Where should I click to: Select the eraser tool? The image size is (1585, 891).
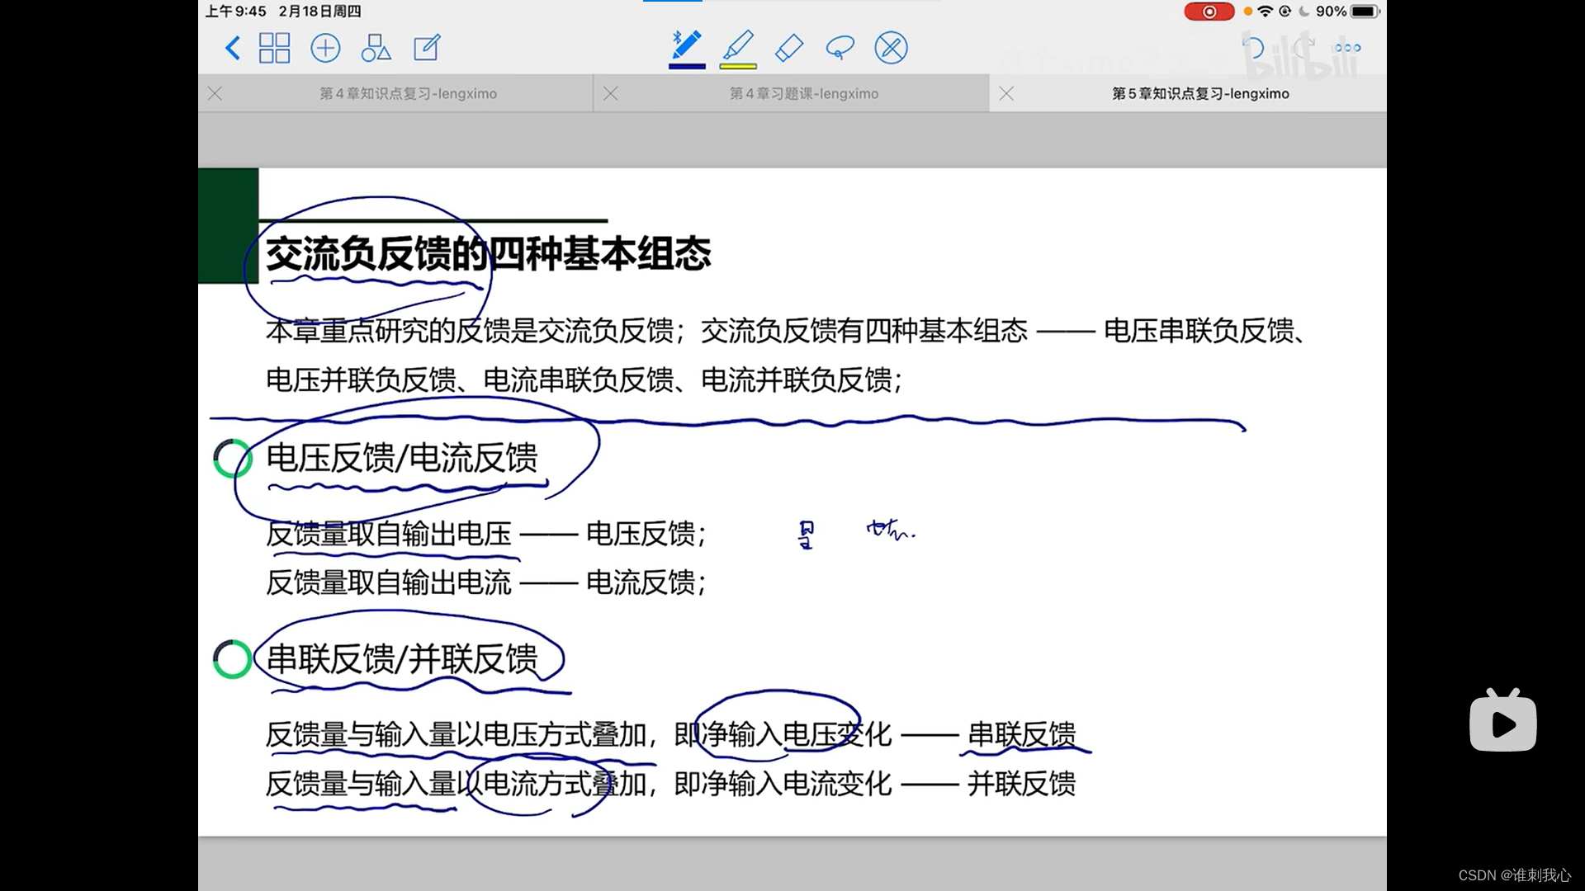pos(789,48)
